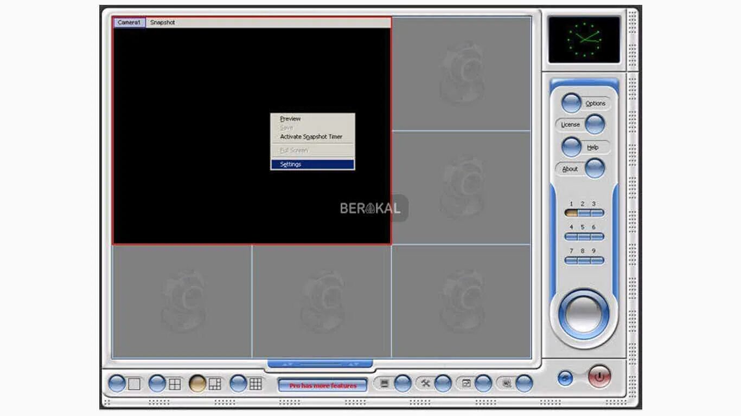The height and width of the screenshot is (416, 741).
Task: Select camera 8 toggle button
Action: point(584,261)
